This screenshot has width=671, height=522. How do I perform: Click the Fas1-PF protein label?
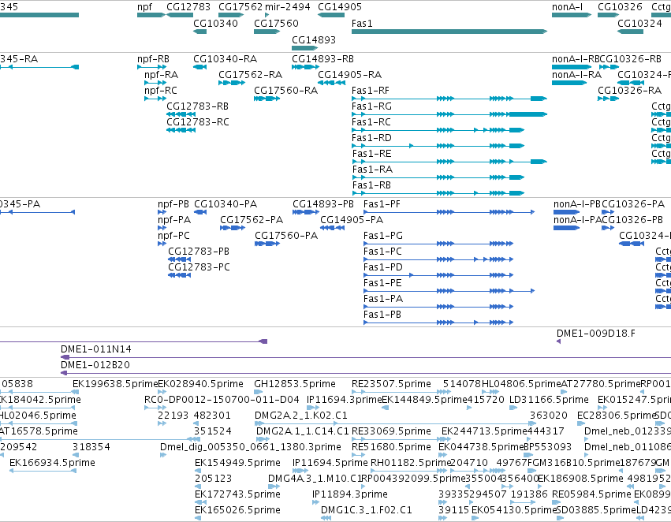click(x=382, y=204)
